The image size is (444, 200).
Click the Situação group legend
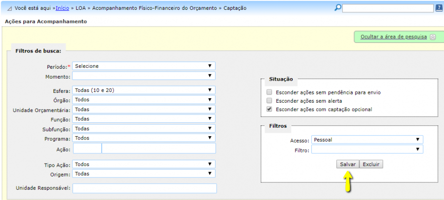pyautogui.click(x=281, y=79)
